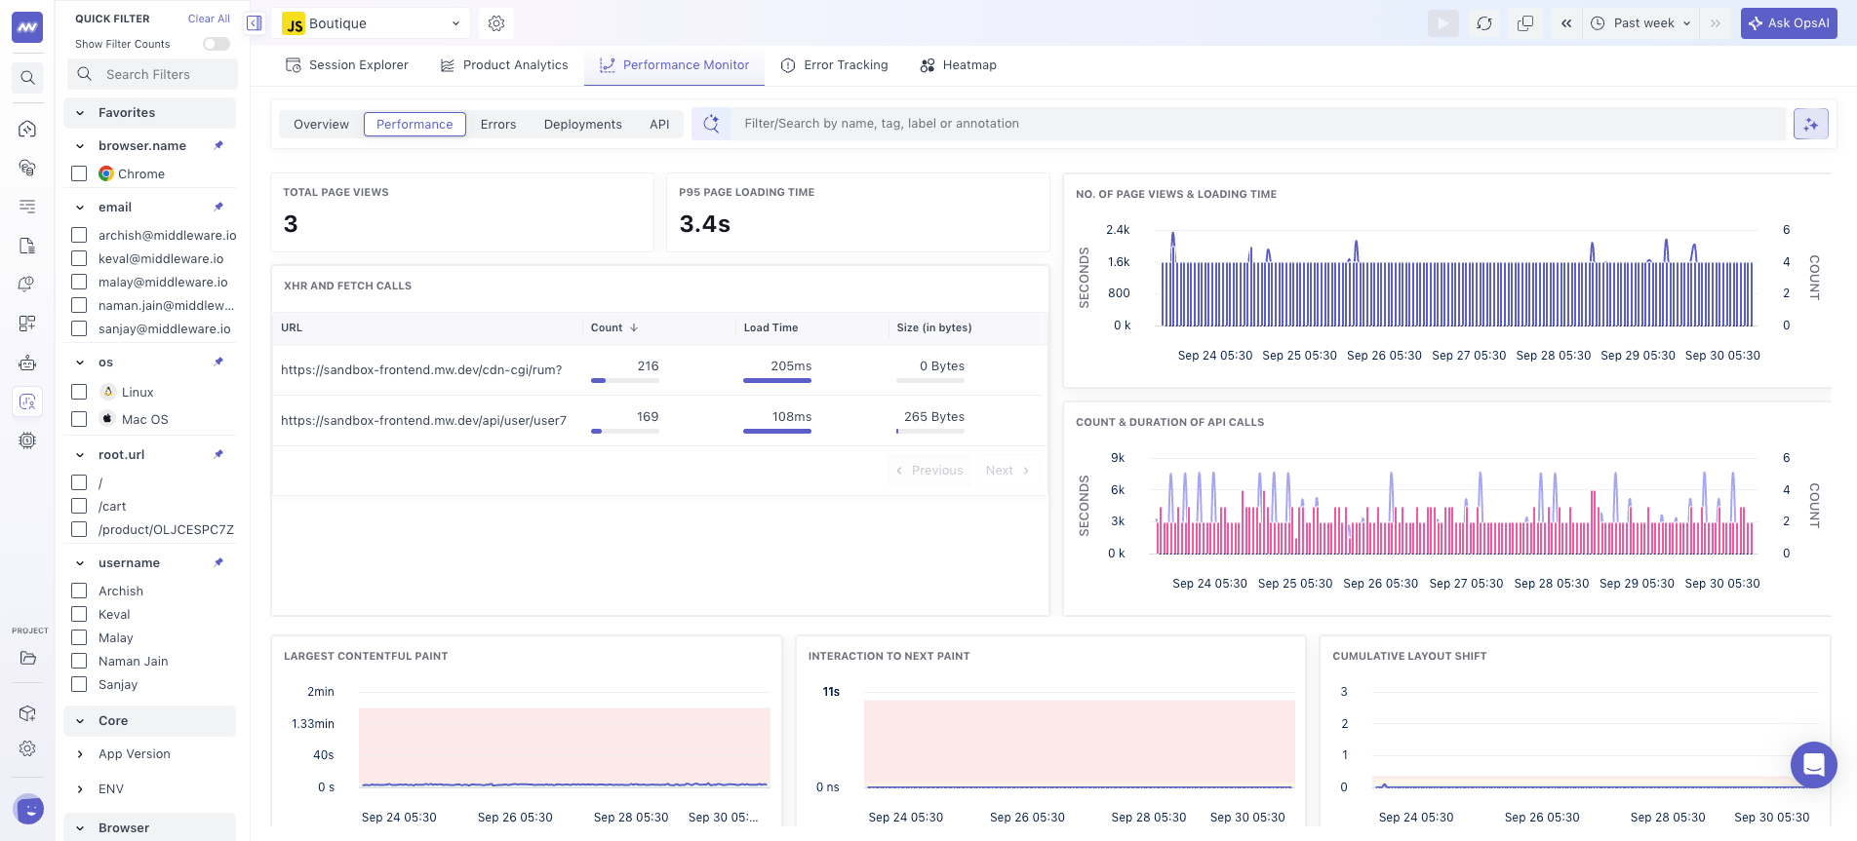The width and height of the screenshot is (1857, 841).
Task: Collapse the Core section
Action: click(150, 720)
